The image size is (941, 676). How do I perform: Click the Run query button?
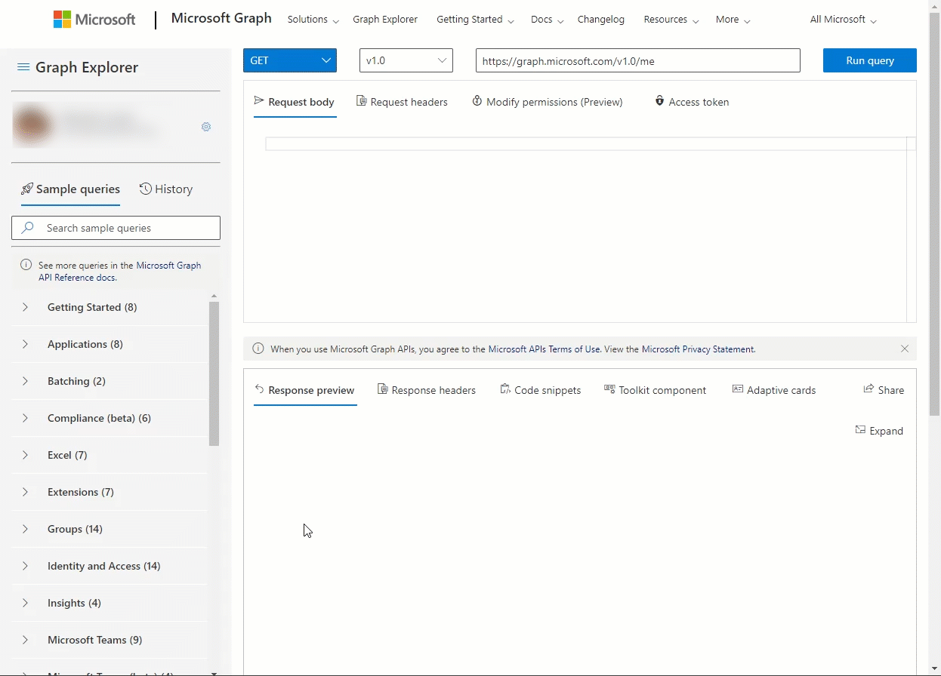pos(870,60)
